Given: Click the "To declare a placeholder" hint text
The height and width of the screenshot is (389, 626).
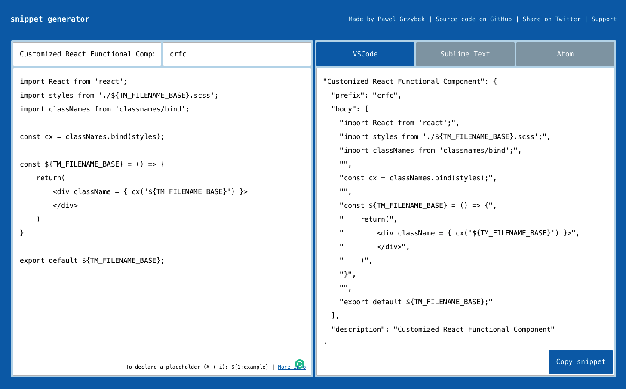Looking at the screenshot, I should (x=197, y=367).
